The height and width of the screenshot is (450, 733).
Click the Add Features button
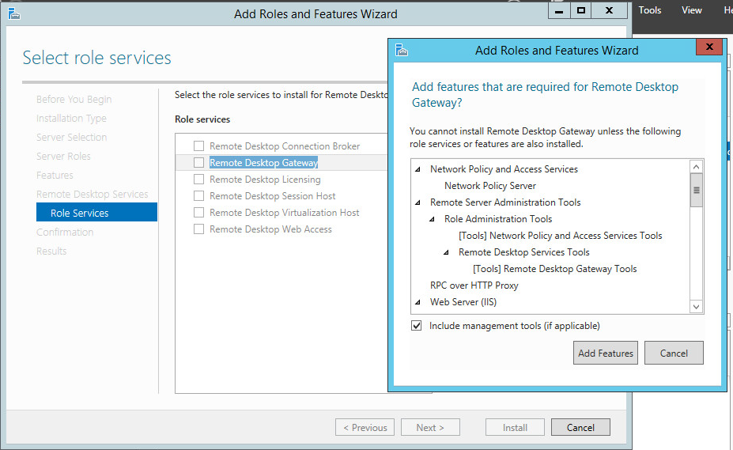coord(606,354)
